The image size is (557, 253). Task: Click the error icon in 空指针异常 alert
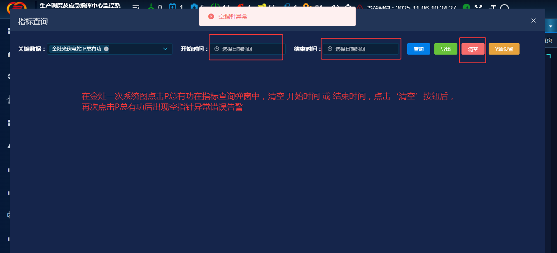coord(211,16)
